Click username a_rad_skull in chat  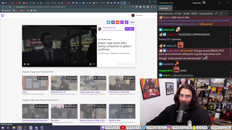click(x=173, y=51)
